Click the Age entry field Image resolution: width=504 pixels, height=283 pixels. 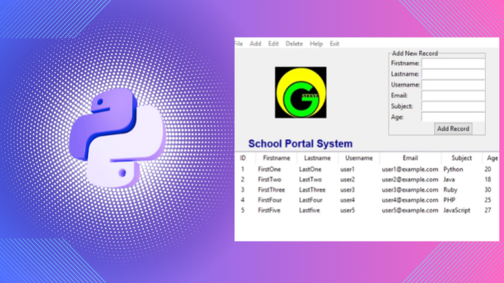click(x=453, y=117)
